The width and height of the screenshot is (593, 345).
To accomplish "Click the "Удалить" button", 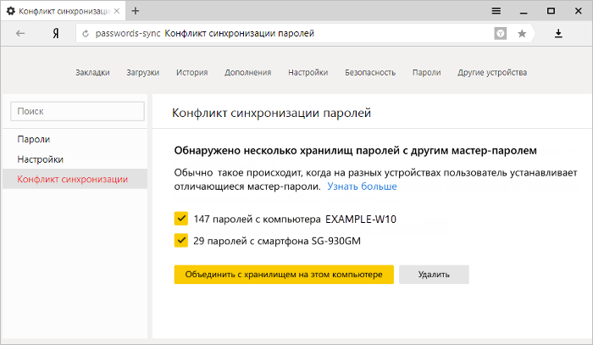I will (x=434, y=275).
